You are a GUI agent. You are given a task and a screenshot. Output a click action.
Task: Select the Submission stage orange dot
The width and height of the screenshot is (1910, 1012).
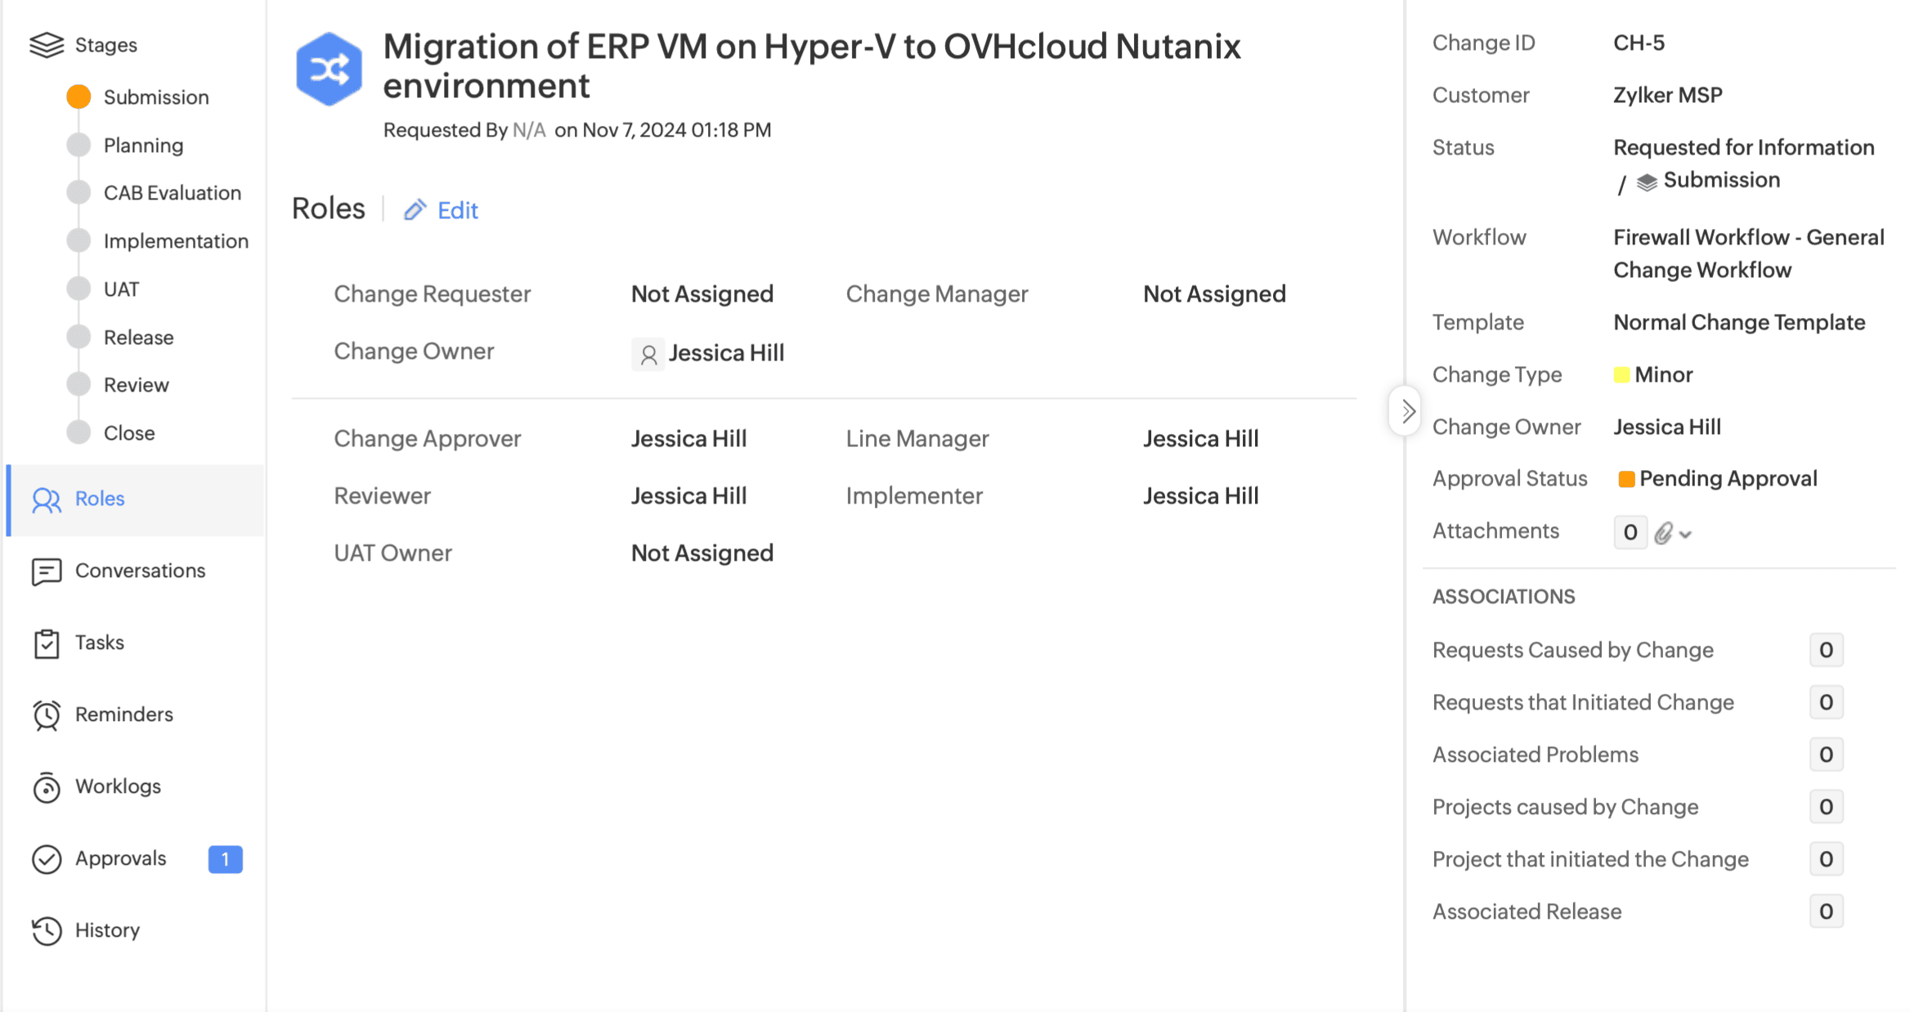pyautogui.click(x=78, y=97)
